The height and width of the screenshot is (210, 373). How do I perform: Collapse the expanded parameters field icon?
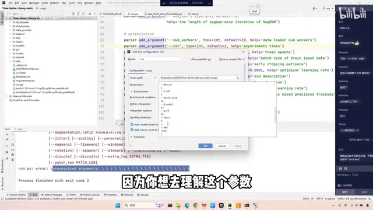274,84
